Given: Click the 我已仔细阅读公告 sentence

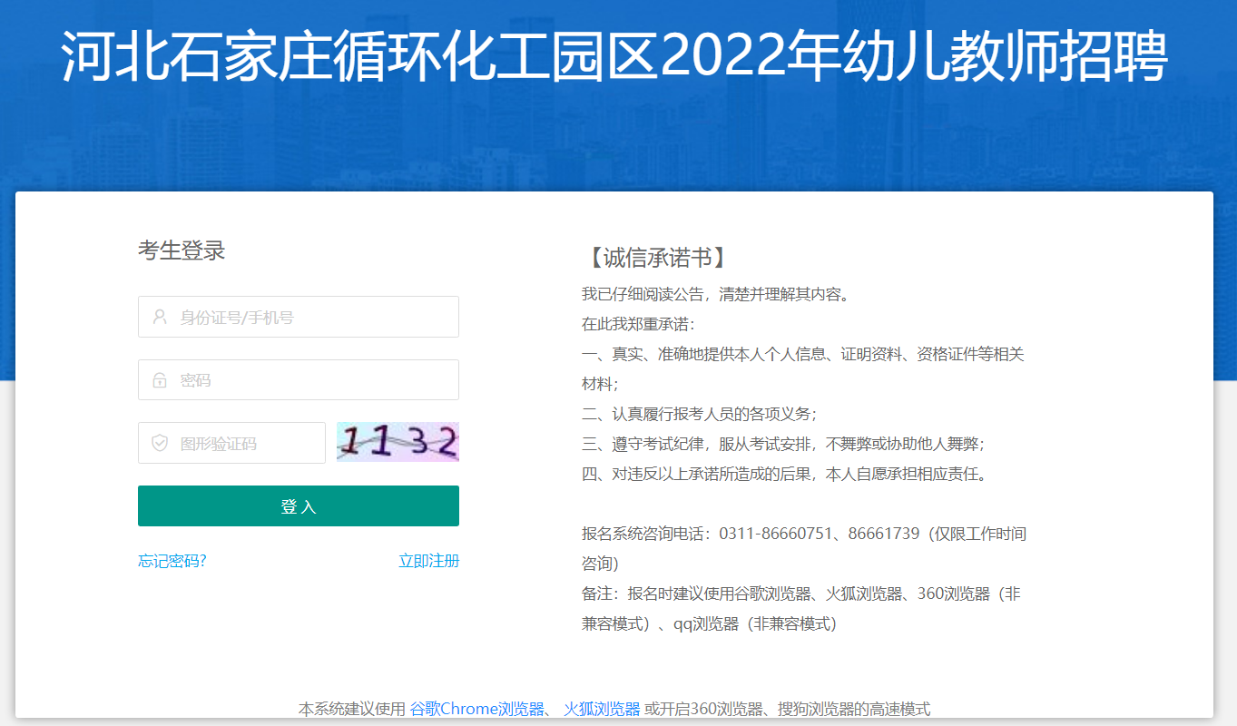Looking at the screenshot, I should (715, 294).
